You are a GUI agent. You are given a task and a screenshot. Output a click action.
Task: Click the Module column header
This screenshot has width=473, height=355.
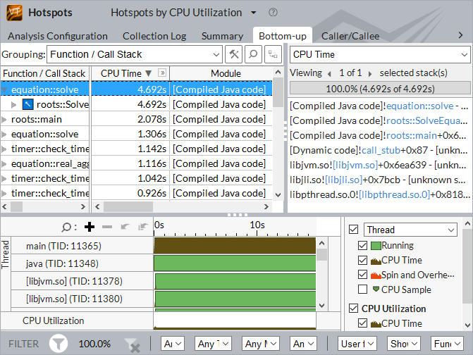pos(226,73)
